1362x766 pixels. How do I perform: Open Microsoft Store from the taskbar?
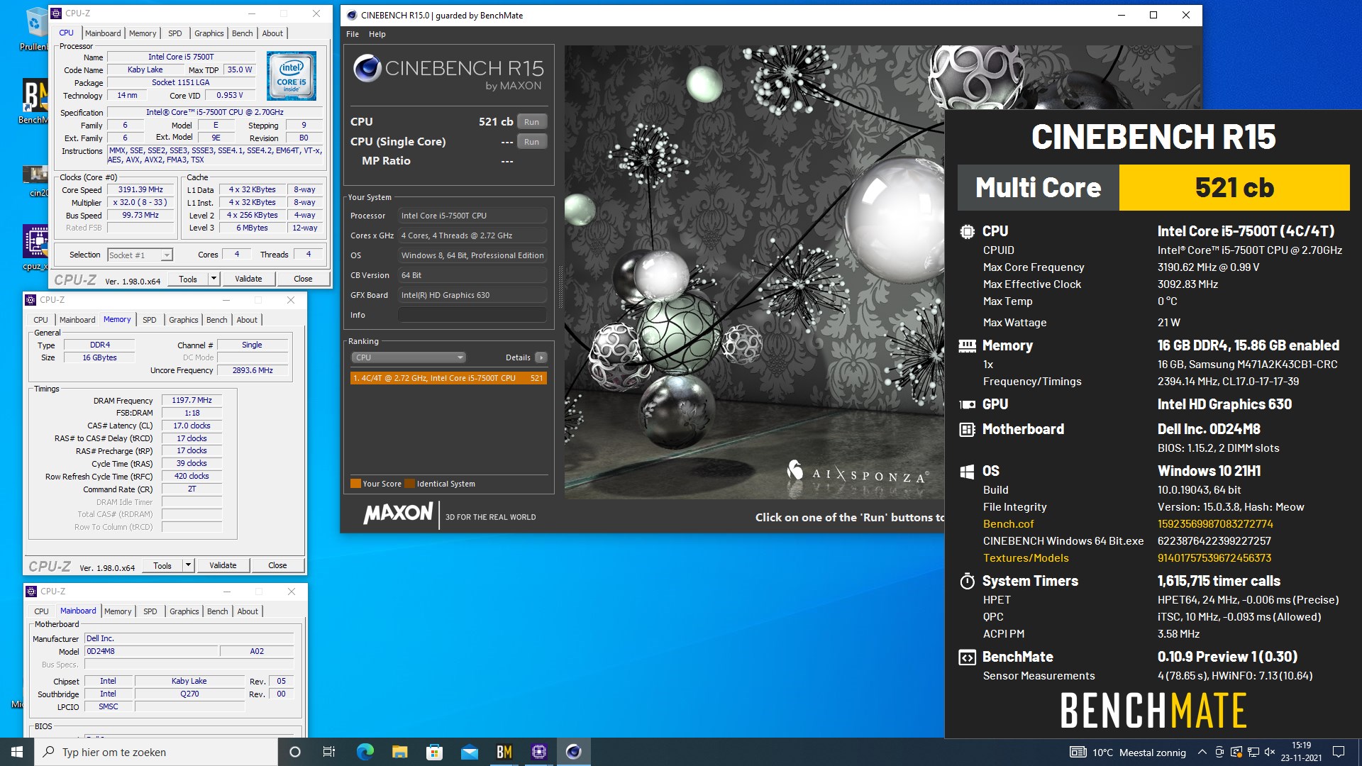pos(434,752)
